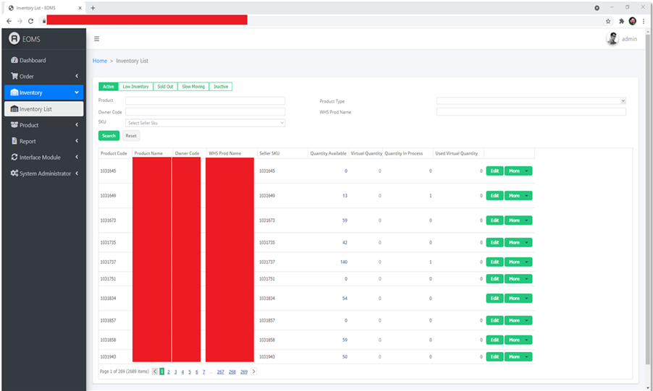Toggle the hamburger sidebar menu icon

[96, 39]
